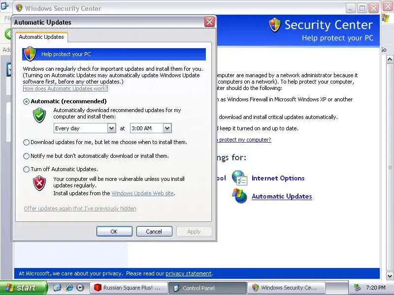
Task: Click the Automatic Updates globe icon
Action: [x=239, y=196]
